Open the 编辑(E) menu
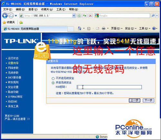161x140 pixels. click(20, 9)
